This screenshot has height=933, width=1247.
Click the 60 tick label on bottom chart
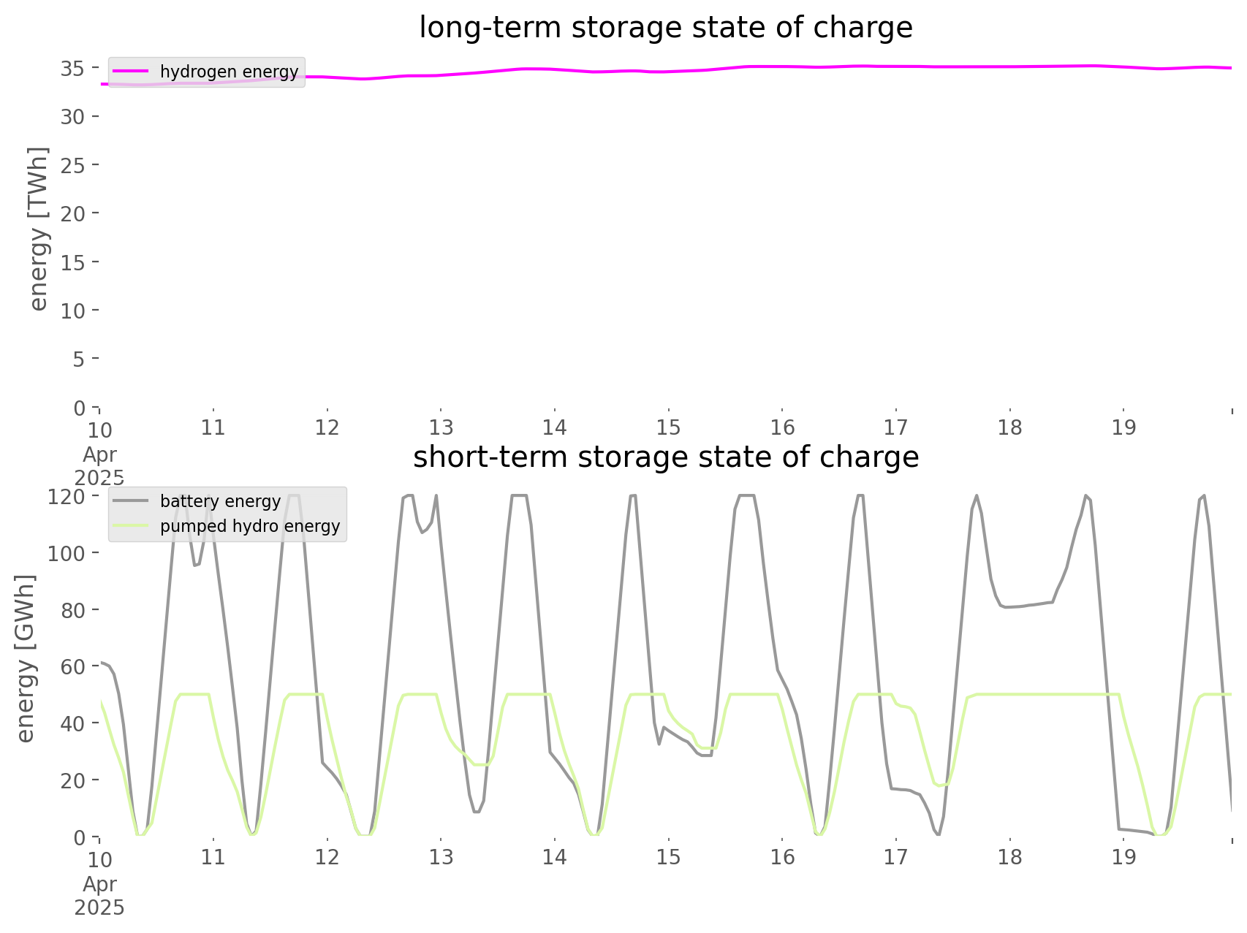[73, 666]
